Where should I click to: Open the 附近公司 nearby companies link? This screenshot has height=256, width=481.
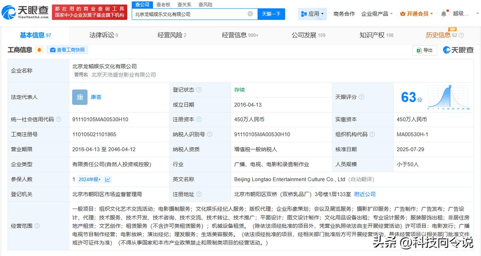365,194
